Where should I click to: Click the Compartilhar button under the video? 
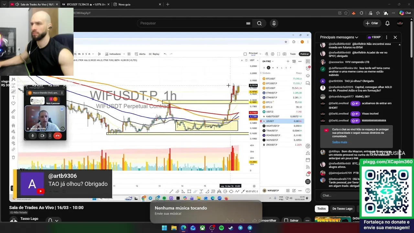tap(265, 220)
